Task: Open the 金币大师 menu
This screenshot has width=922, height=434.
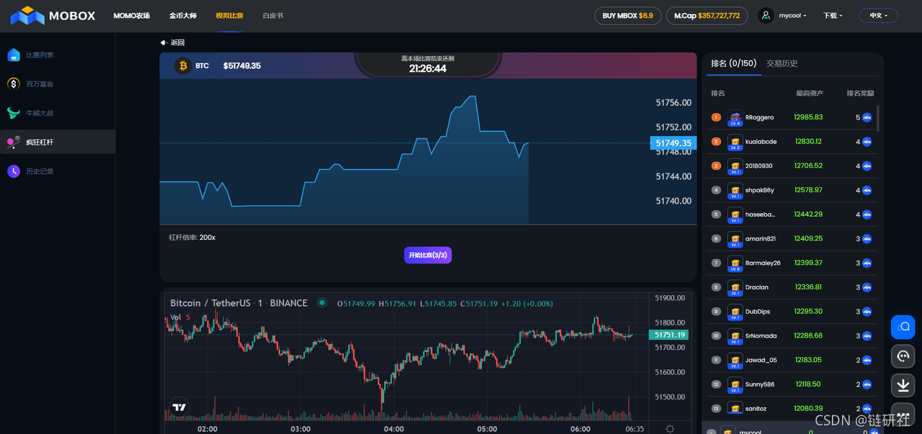Action: (x=183, y=15)
